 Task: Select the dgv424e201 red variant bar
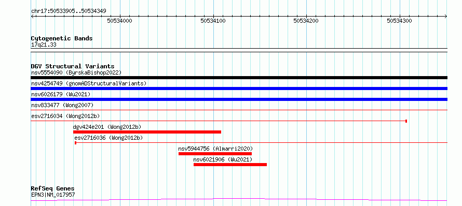(x=147, y=132)
